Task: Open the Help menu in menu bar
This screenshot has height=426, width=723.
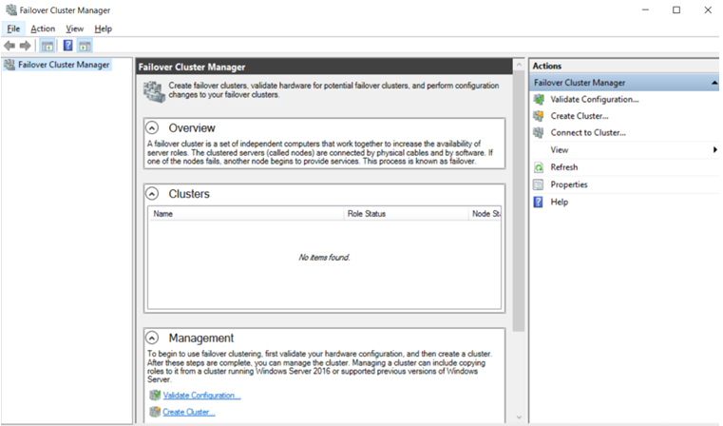Action: click(x=104, y=29)
